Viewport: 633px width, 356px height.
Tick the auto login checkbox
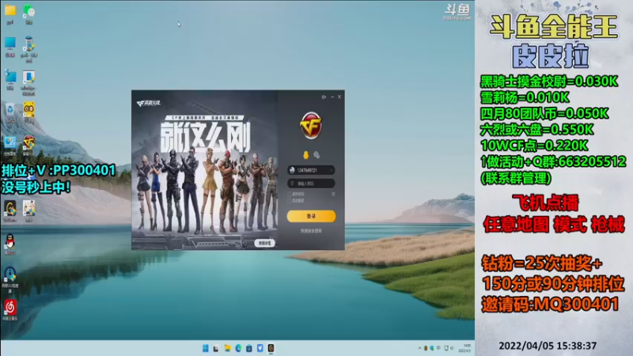point(290,201)
